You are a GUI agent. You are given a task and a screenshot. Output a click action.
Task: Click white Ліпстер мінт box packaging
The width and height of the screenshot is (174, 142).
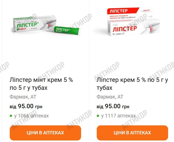click(34, 24)
